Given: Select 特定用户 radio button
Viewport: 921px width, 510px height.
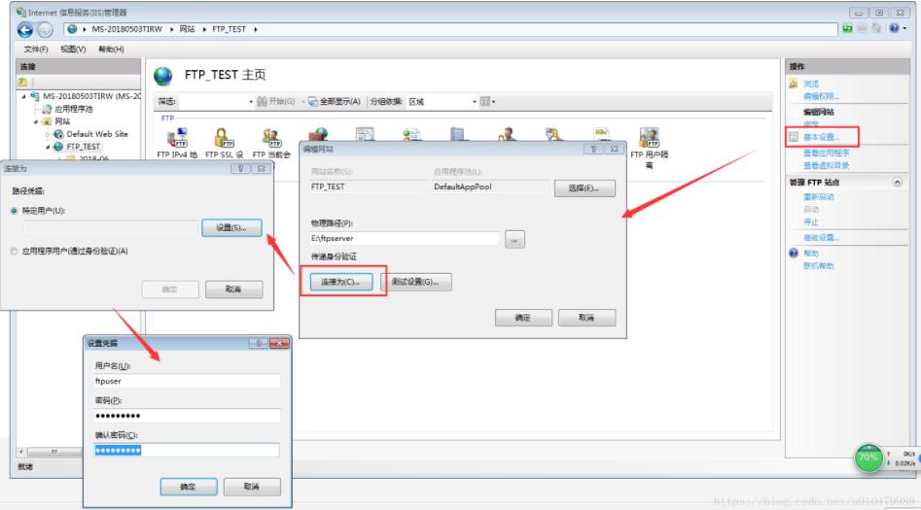Looking at the screenshot, I should coord(14,211).
